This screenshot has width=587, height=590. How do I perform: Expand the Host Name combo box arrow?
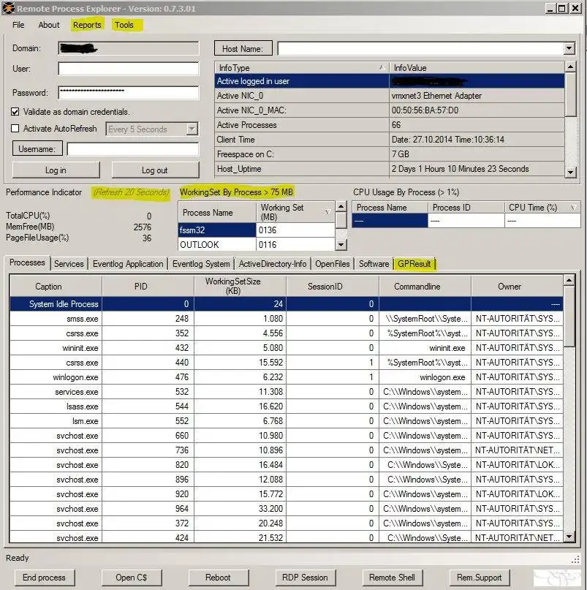pyautogui.click(x=569, y=48)
